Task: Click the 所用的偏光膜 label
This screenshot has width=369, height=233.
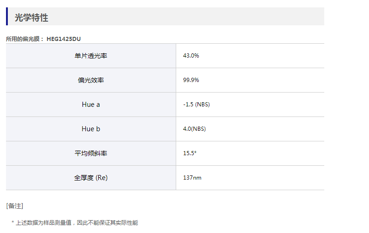Action: point(24,39)
